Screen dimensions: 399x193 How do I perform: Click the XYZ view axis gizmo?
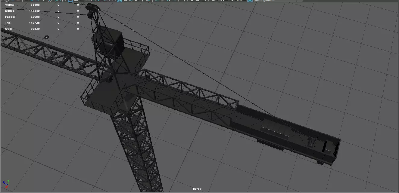(x=6, y=185)
